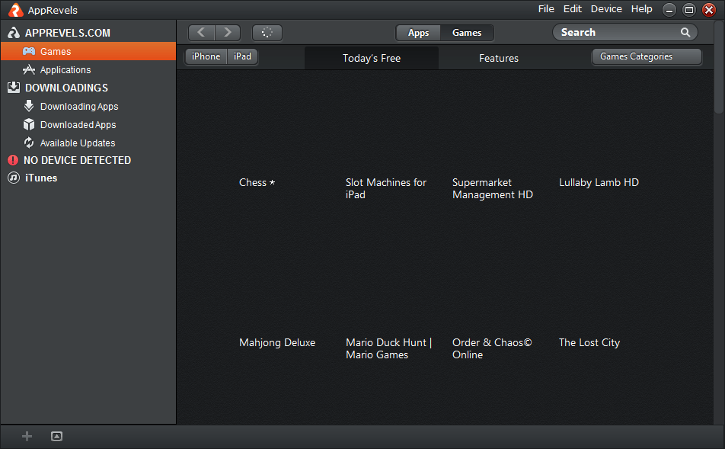Open Applications section via star icon
The width and height of the screenshot is (725, 449).
point(29,69)
